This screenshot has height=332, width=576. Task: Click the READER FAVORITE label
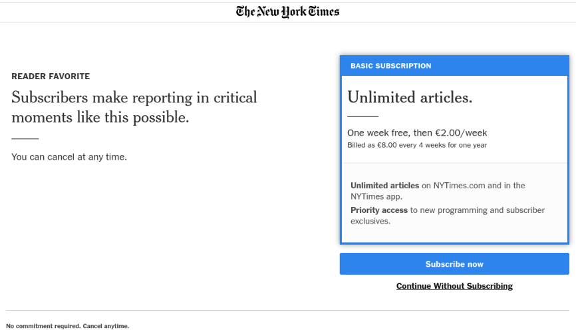coord(51,77)
